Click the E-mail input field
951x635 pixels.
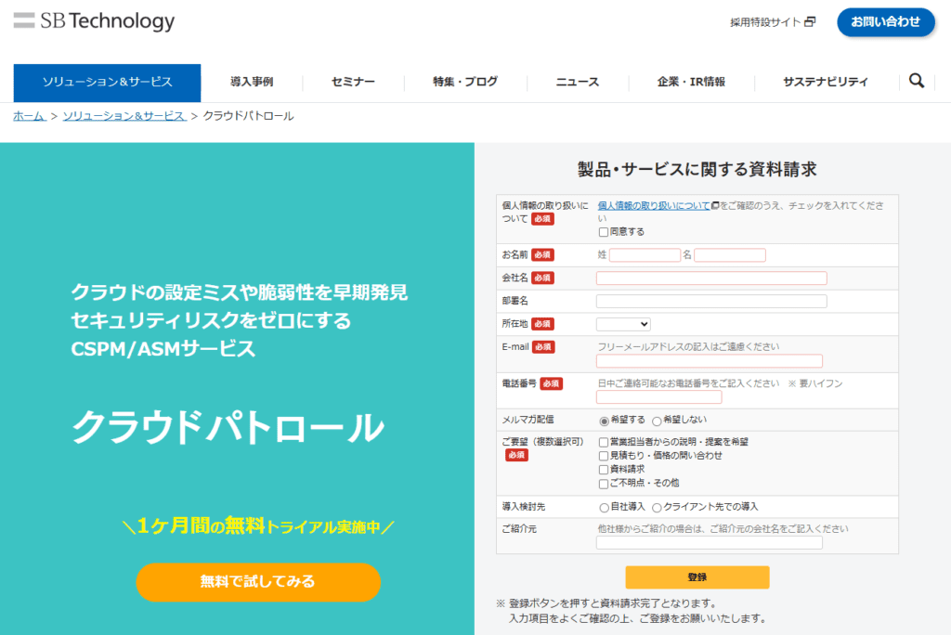point(710,361)
